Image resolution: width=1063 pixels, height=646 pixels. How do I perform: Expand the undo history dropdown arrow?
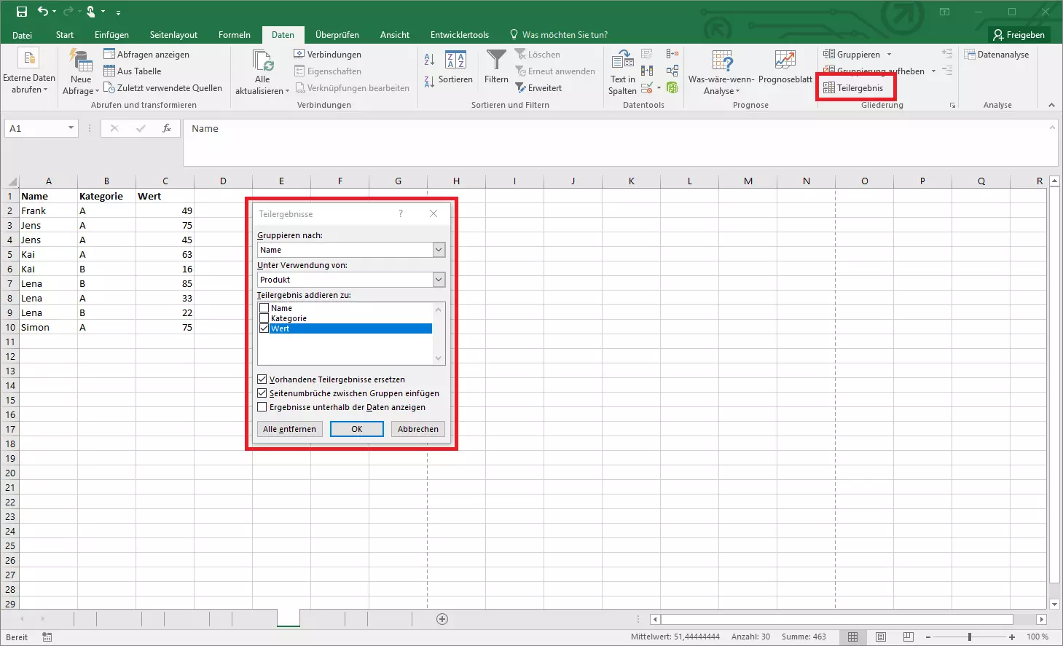click(x=55, y=12)
